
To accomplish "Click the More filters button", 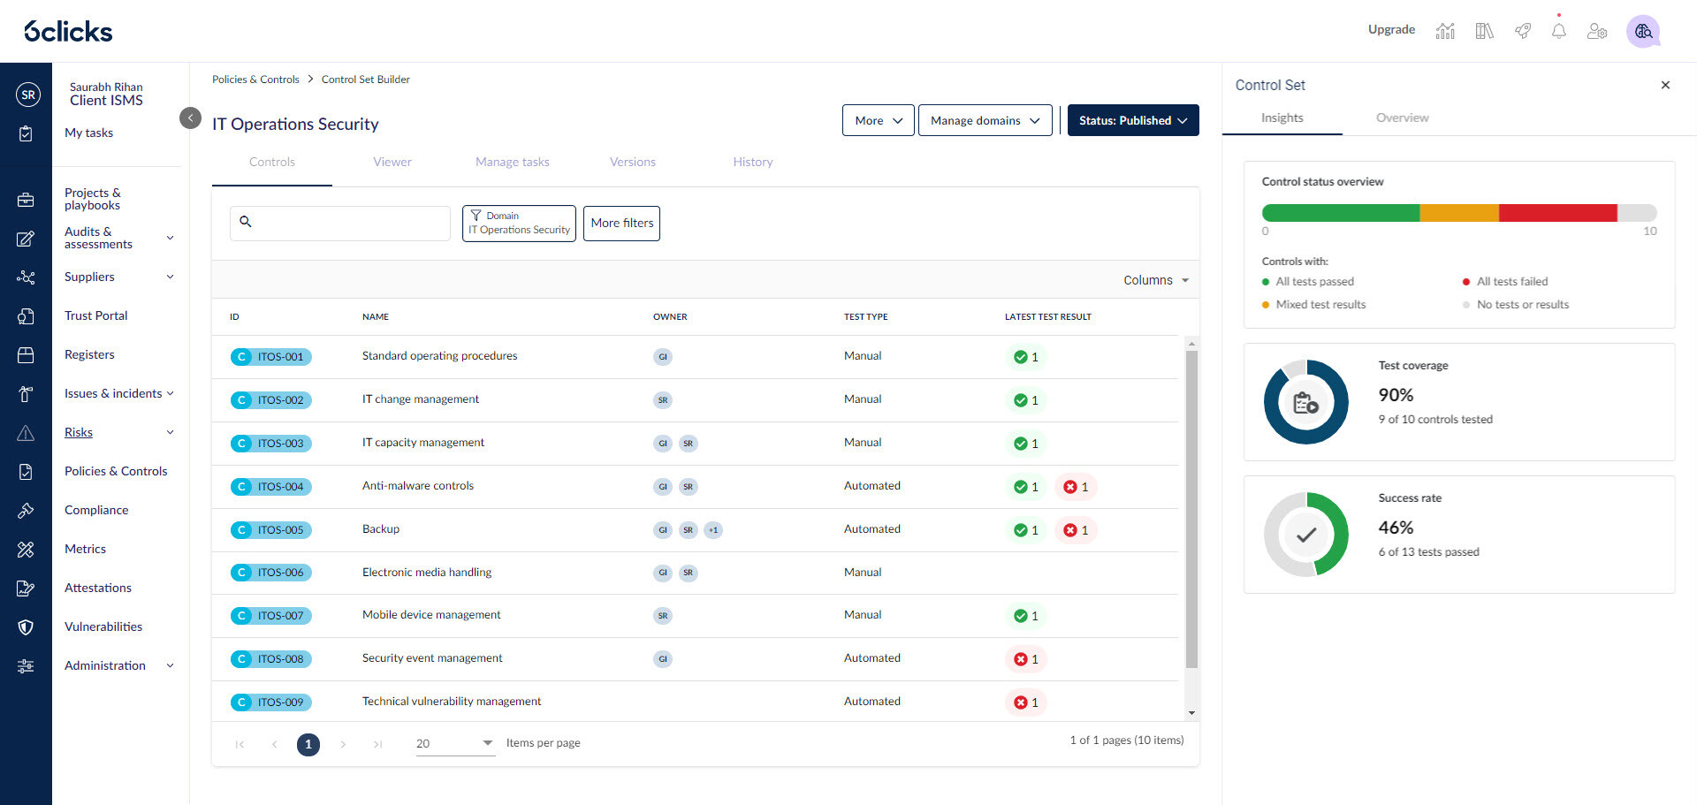I will pos(621,224).
